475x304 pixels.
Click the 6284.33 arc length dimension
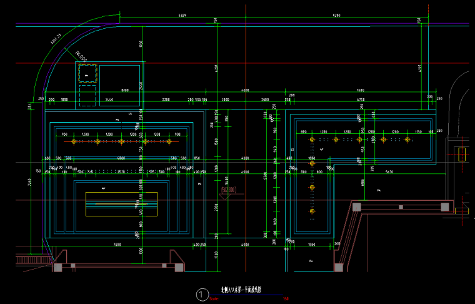pos(56,39)
